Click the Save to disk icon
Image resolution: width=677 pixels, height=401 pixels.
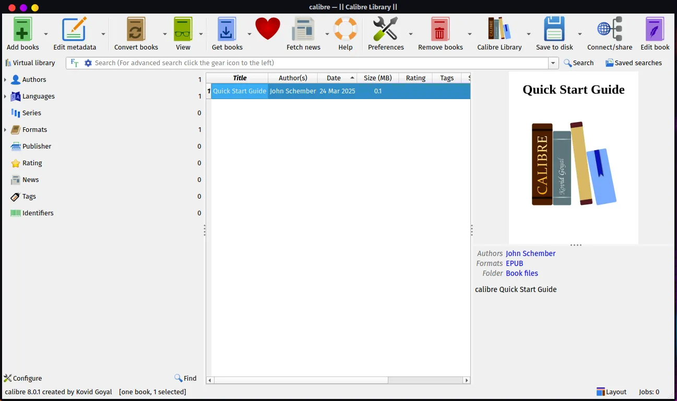[554, 30]
